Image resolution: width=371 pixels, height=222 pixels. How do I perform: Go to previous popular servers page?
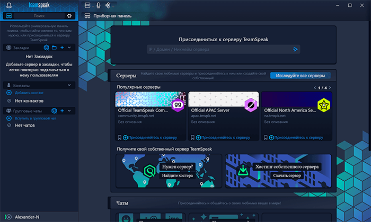[x=315, y=88]
